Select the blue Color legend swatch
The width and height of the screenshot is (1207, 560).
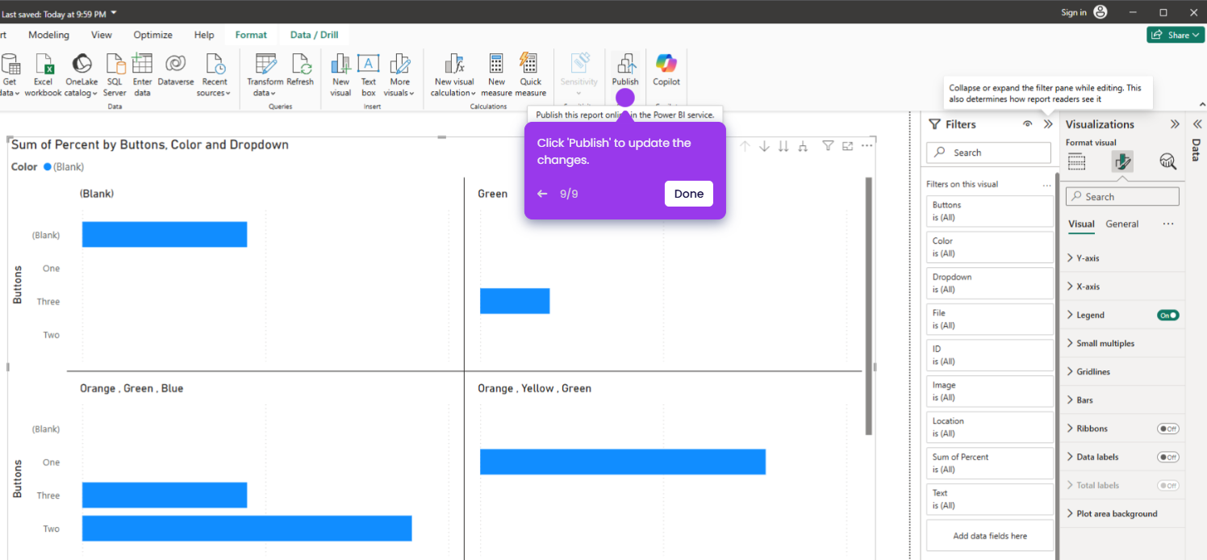pos(48,167)
